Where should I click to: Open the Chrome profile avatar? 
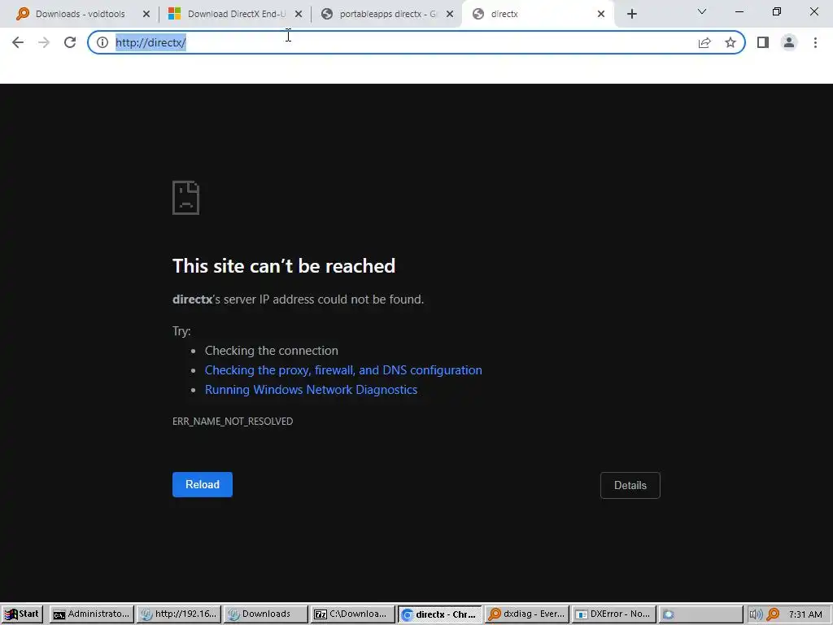pyautogui.click(x=789, y=42)
